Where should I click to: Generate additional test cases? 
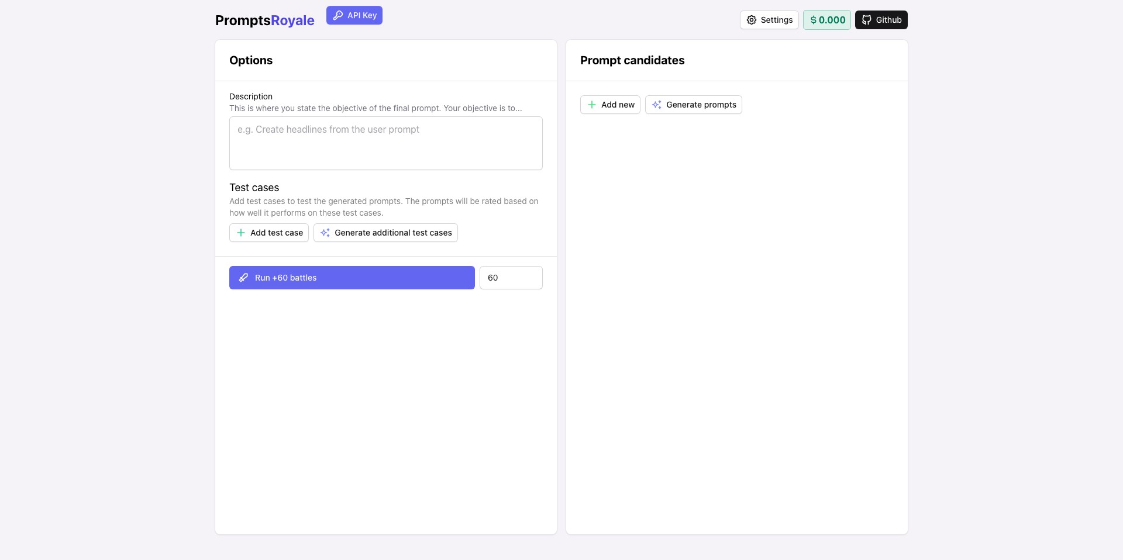(385, 233)
